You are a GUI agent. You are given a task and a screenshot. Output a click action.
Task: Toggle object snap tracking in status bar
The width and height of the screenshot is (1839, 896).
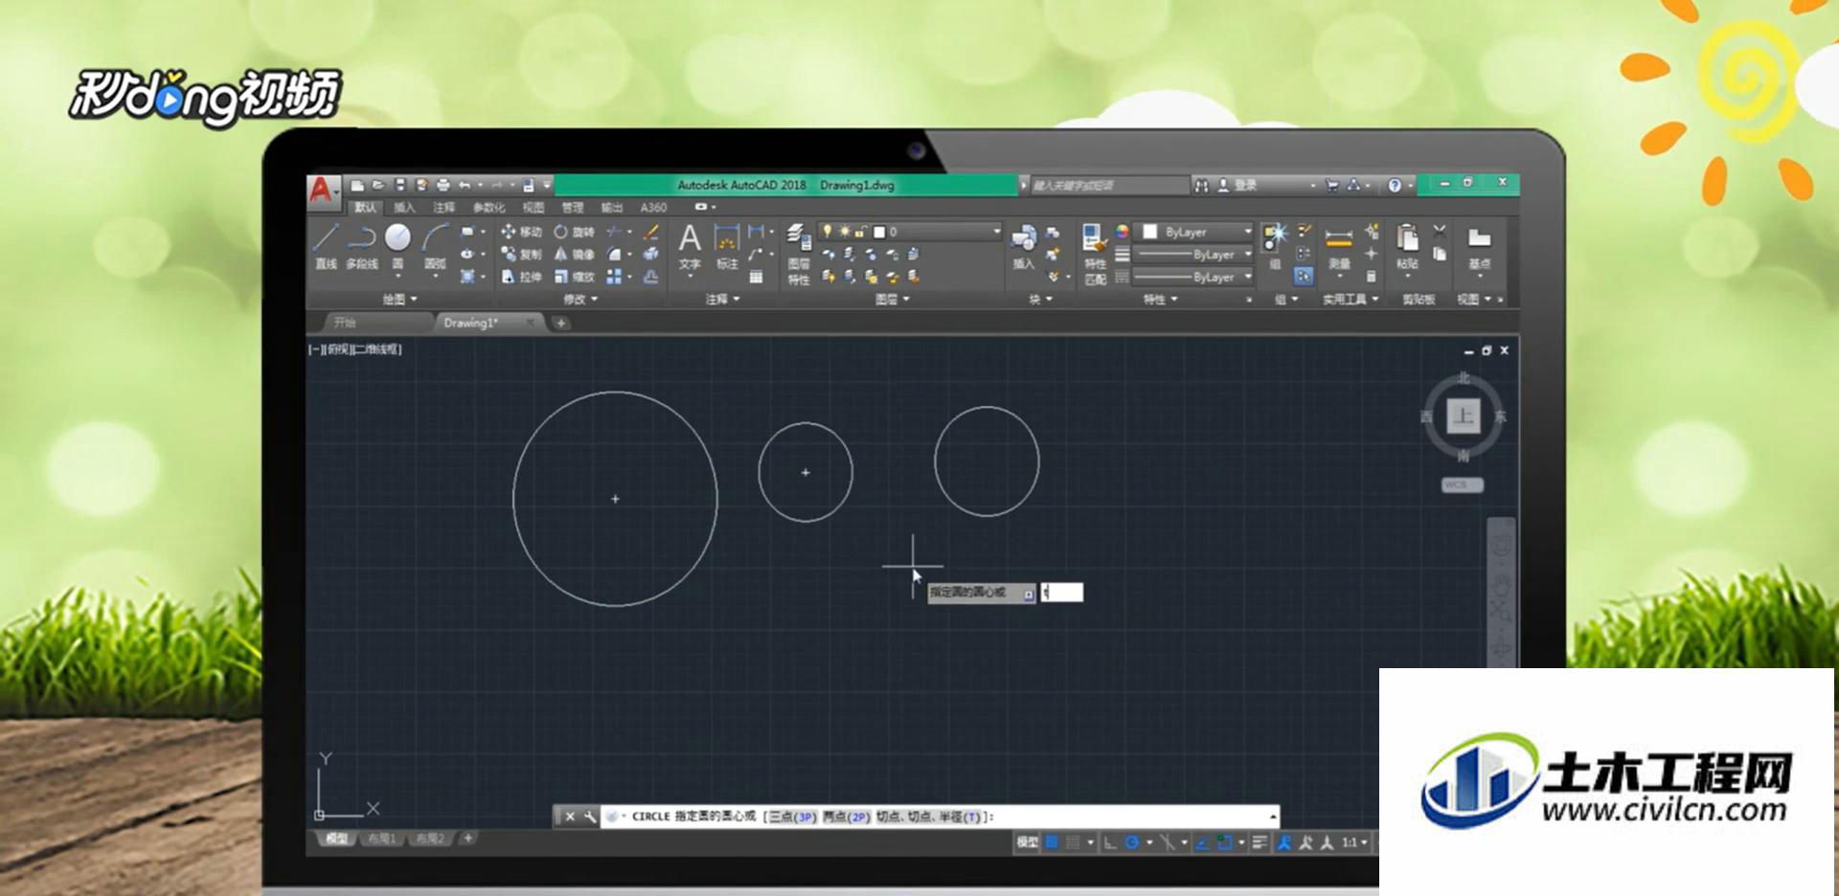[1202, 842]
